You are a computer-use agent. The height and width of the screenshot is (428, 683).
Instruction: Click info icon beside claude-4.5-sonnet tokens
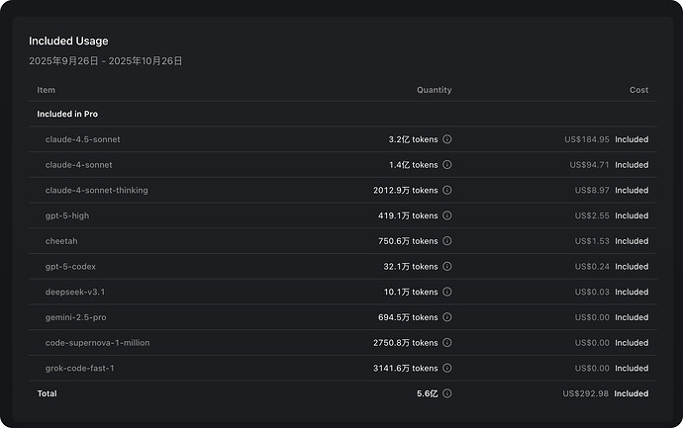[x=446, y=139]
